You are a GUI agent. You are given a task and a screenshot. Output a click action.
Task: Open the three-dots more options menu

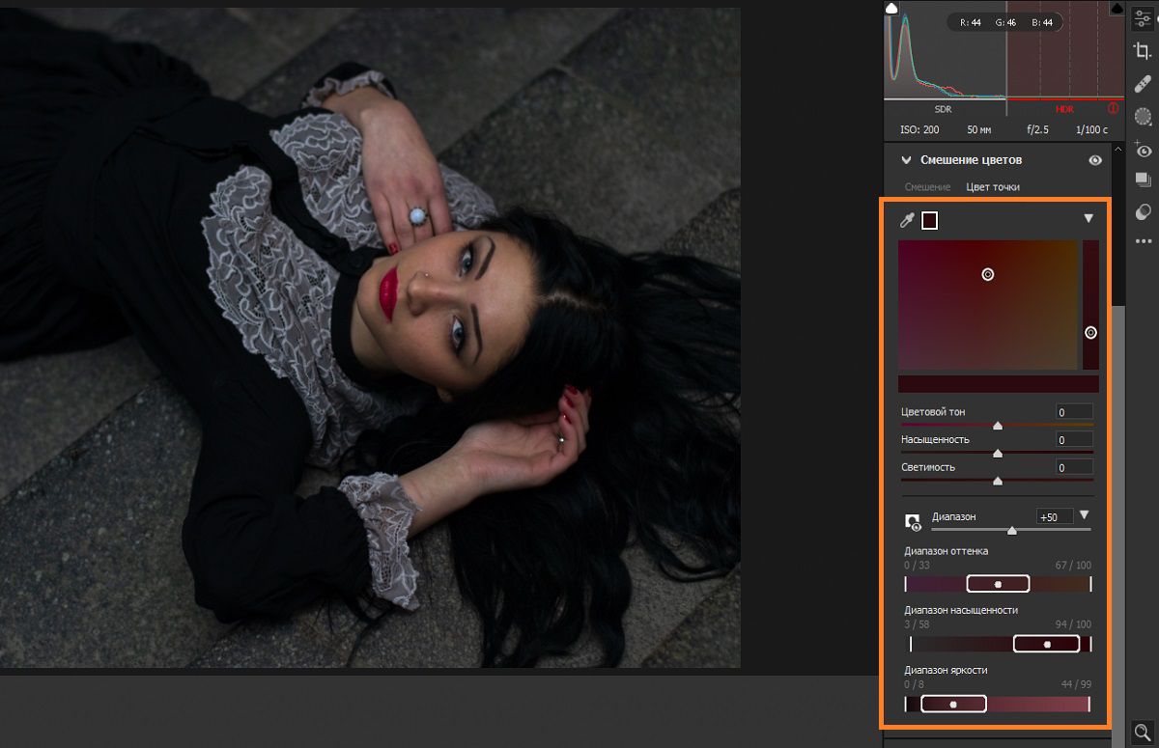tap(1144, 241)
